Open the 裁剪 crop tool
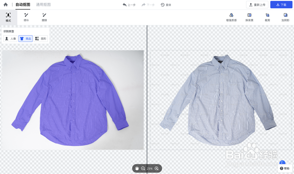Image resolution: width=294 pixels, height=174 pixels. click(267, 17)
